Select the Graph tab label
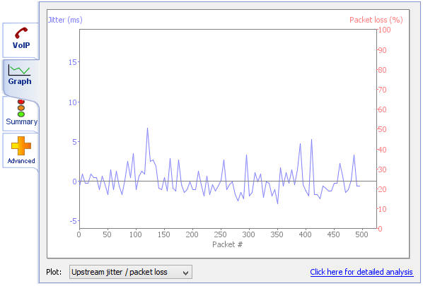 [20, 81]
